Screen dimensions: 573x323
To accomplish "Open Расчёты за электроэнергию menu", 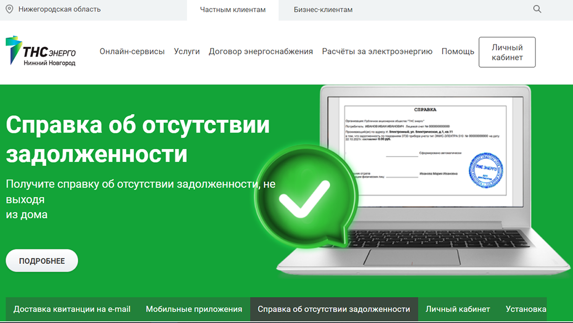I will (377, 51).
